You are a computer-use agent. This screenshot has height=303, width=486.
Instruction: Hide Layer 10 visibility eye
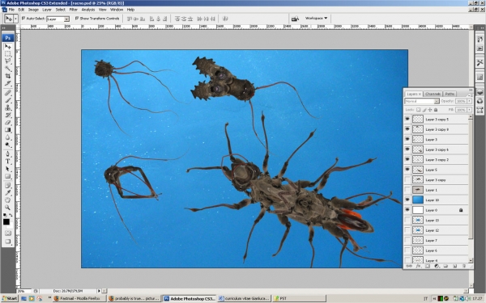(x=407, y=200)
